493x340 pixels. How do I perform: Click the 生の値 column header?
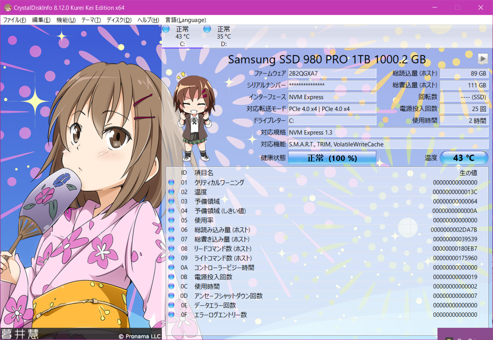(468, 173)
